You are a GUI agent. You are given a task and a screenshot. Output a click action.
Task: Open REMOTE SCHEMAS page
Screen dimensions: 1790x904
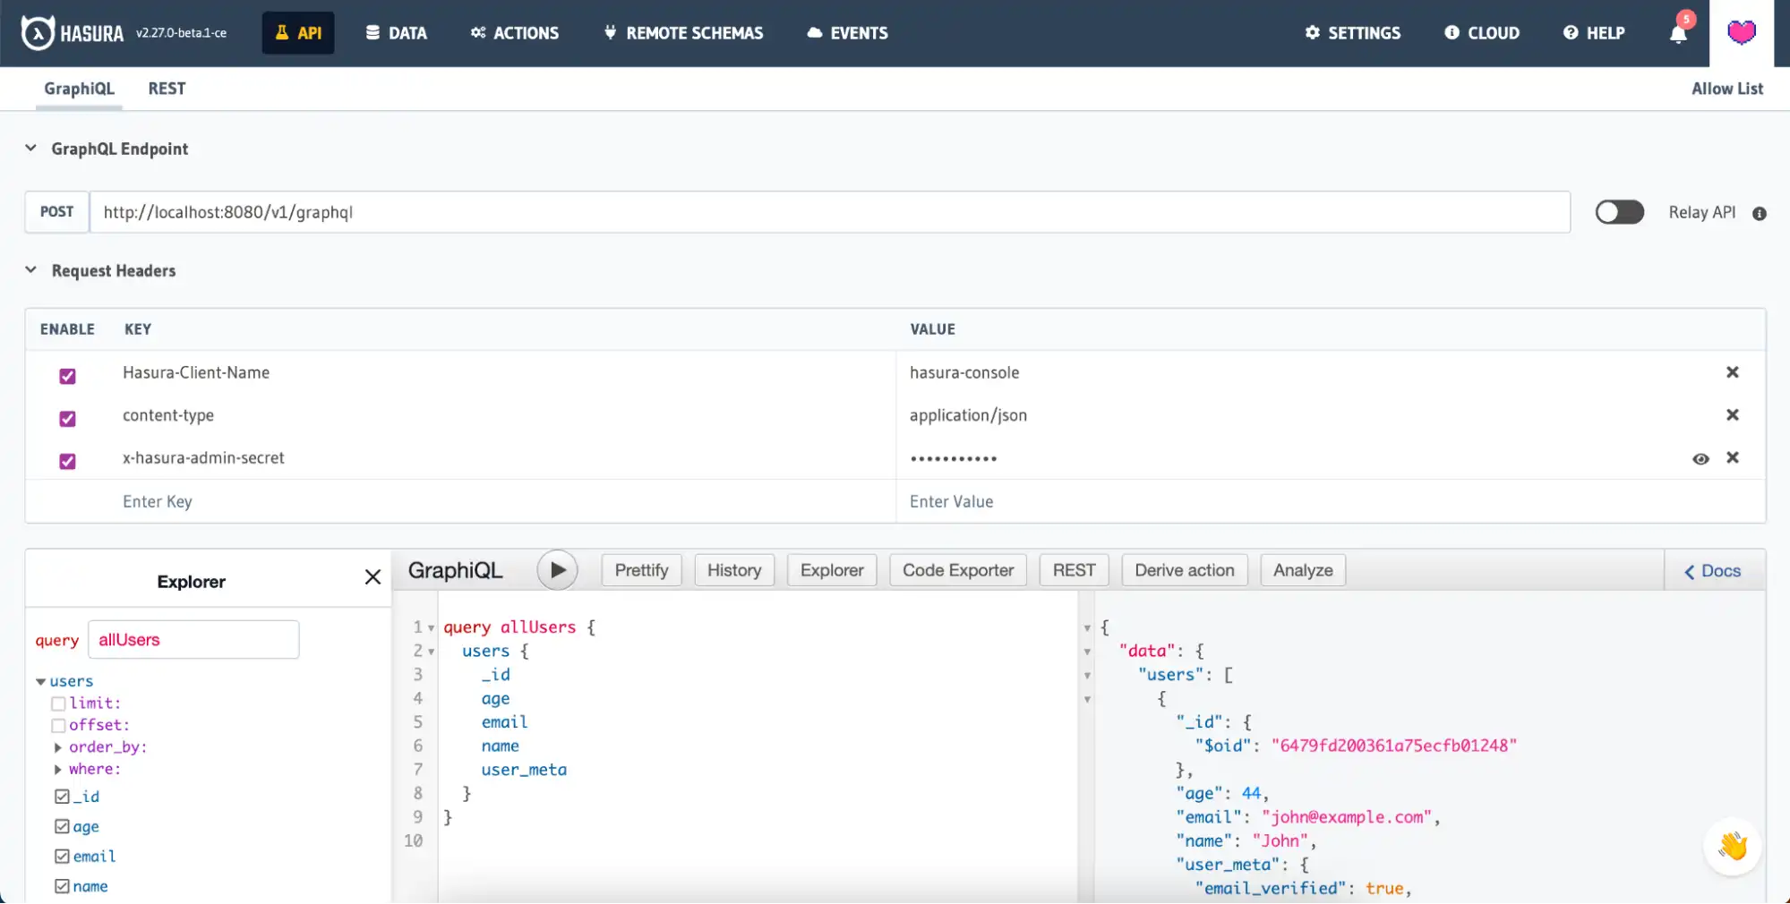(682, 32)
